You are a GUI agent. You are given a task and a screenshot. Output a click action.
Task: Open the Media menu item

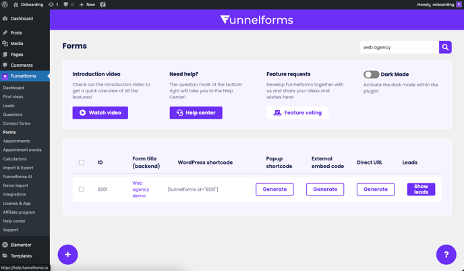coord(25,44)
